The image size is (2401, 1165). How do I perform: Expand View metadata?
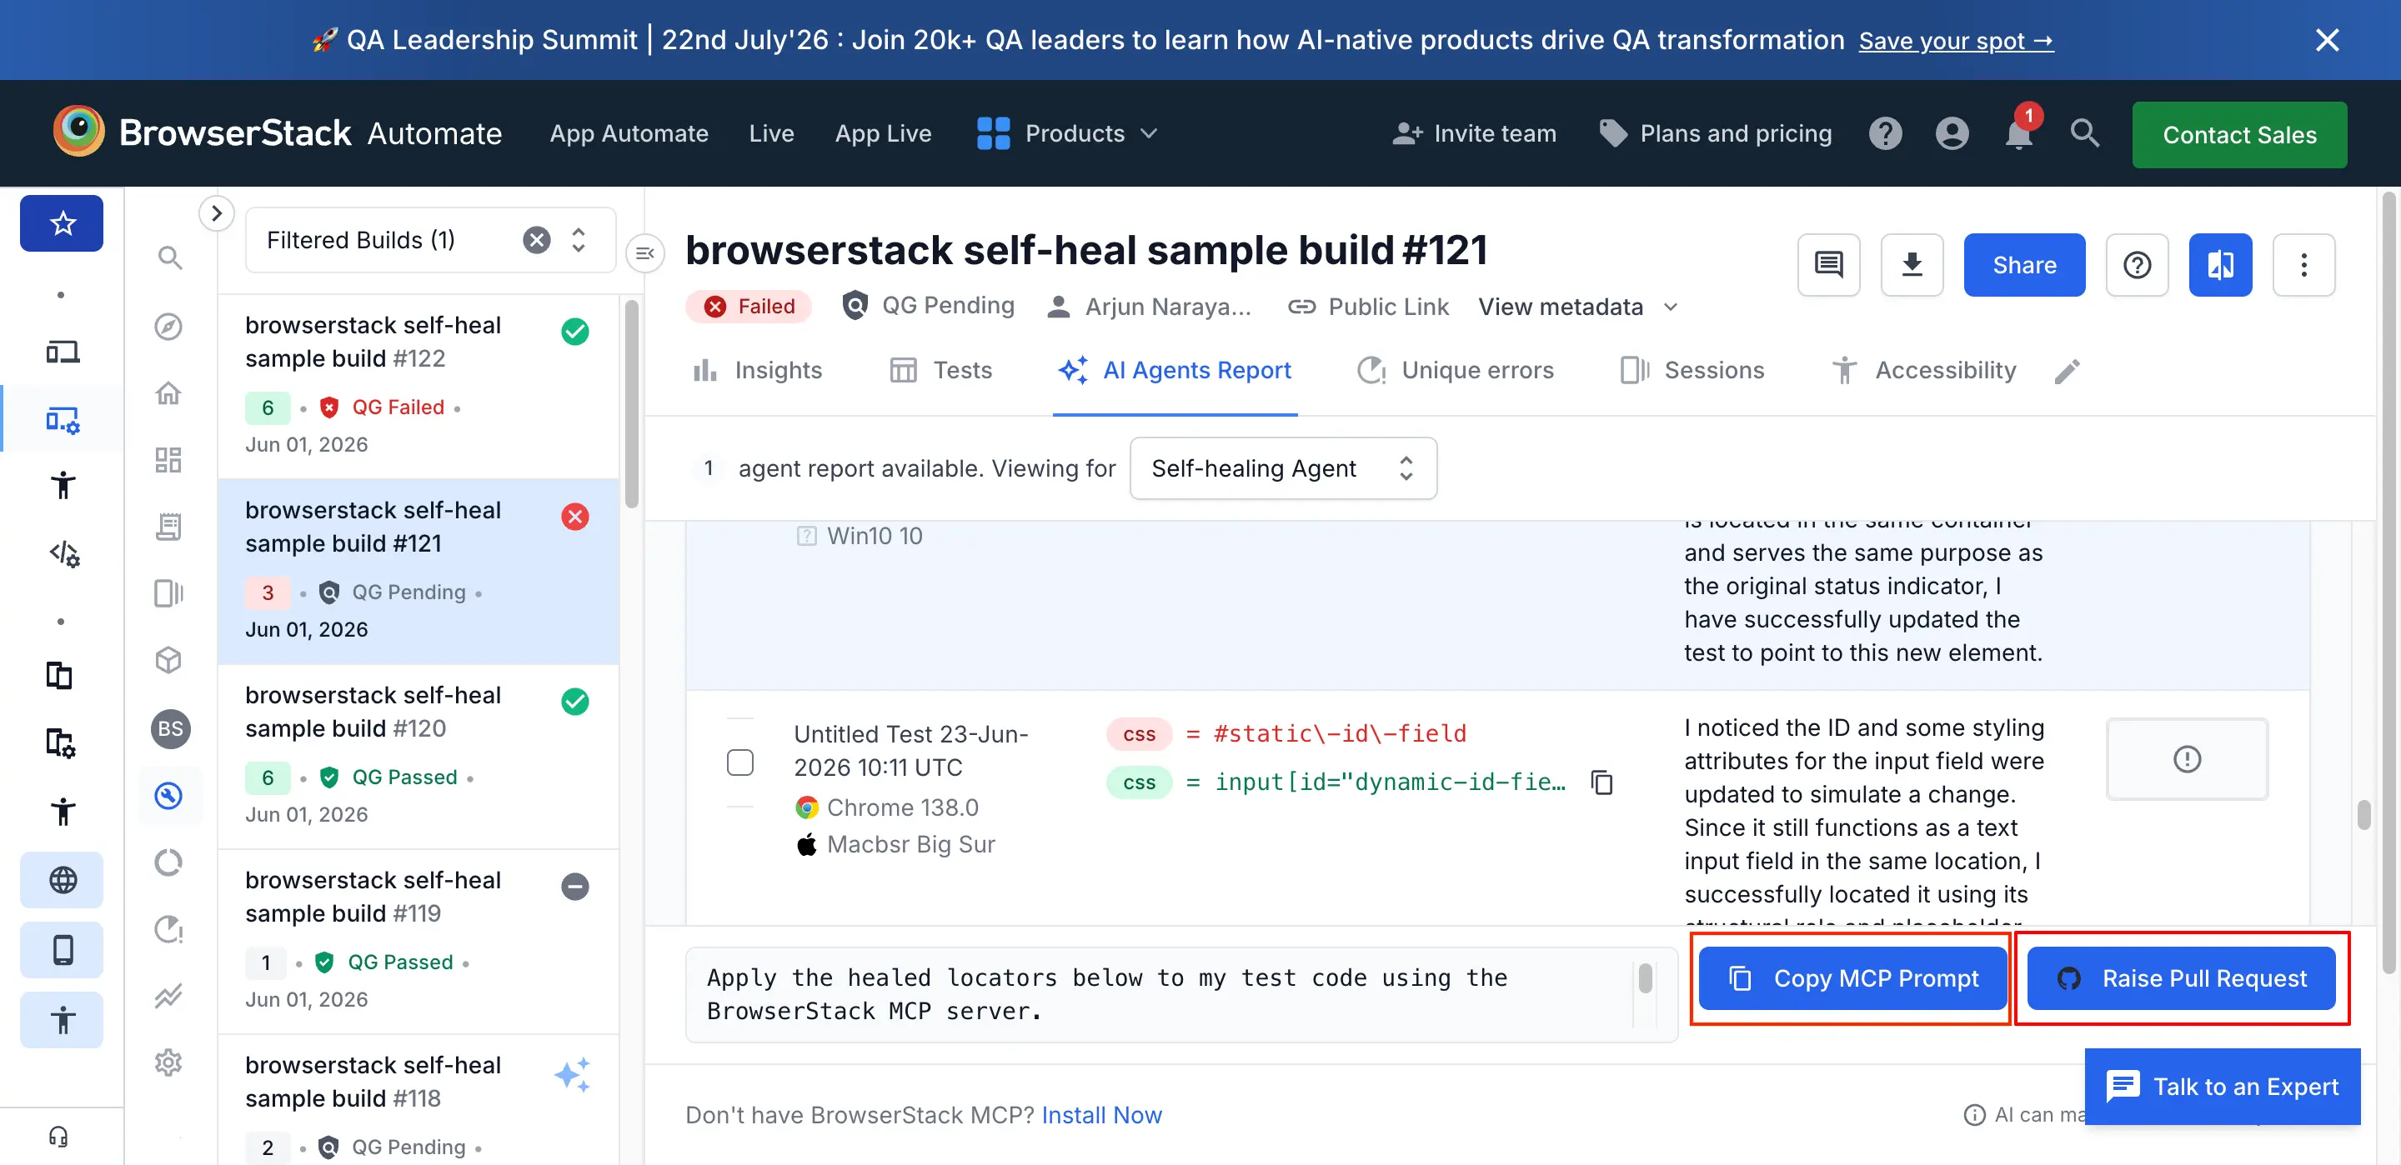(x=1579, y=307)
